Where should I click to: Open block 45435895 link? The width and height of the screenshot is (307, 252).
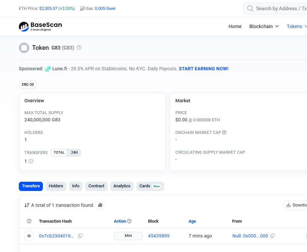(158, 236)
